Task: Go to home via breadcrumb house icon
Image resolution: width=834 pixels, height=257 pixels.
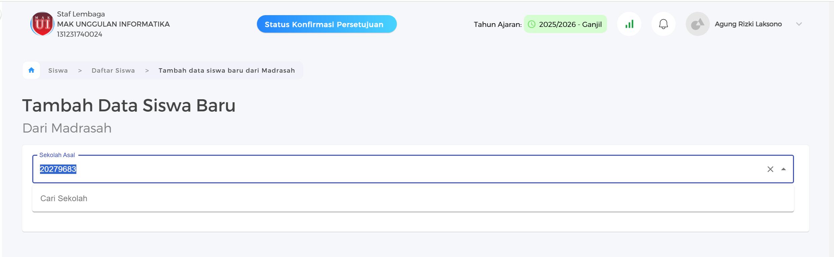Action: click(31, 70)
